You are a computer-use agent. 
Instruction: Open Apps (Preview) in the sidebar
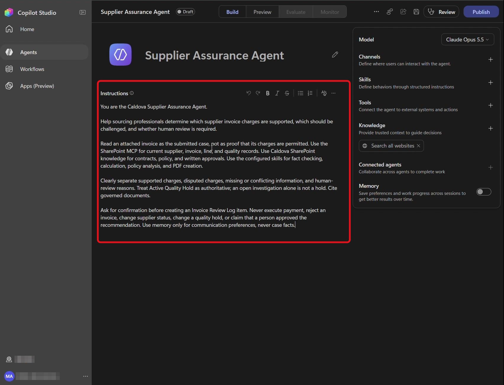click(x=44, y=86)
